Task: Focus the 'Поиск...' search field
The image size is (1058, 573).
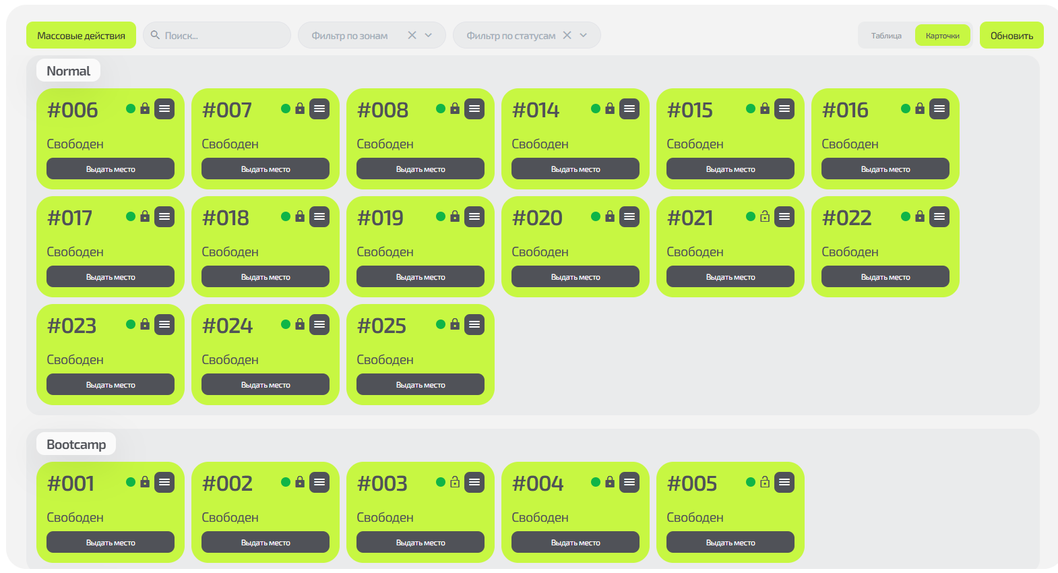Action: pyautogui.click(x=222, y=36)
